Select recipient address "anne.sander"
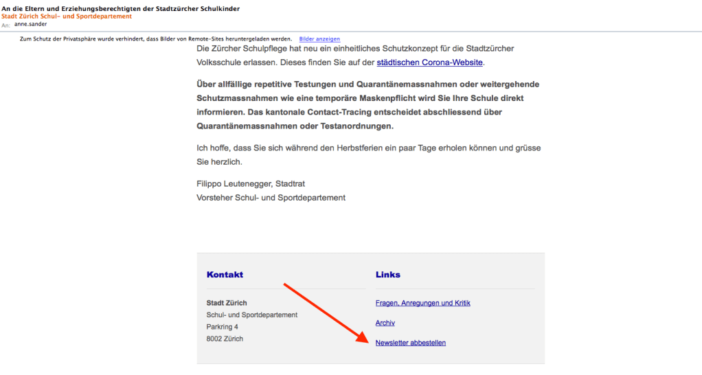This screenshot has width=702, height=375. 31,24
